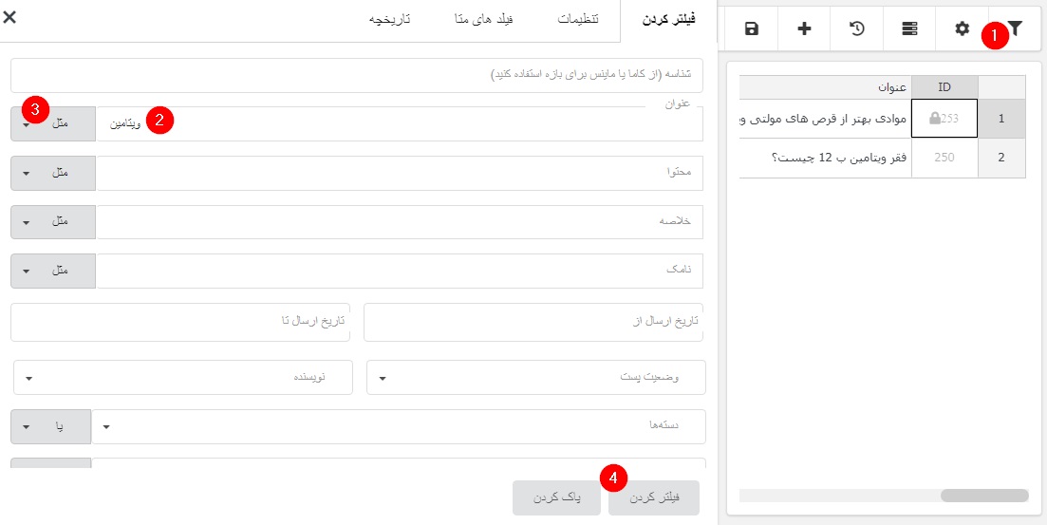Click the filter funnel icon in toolbar

click(x=1016, y=28)
